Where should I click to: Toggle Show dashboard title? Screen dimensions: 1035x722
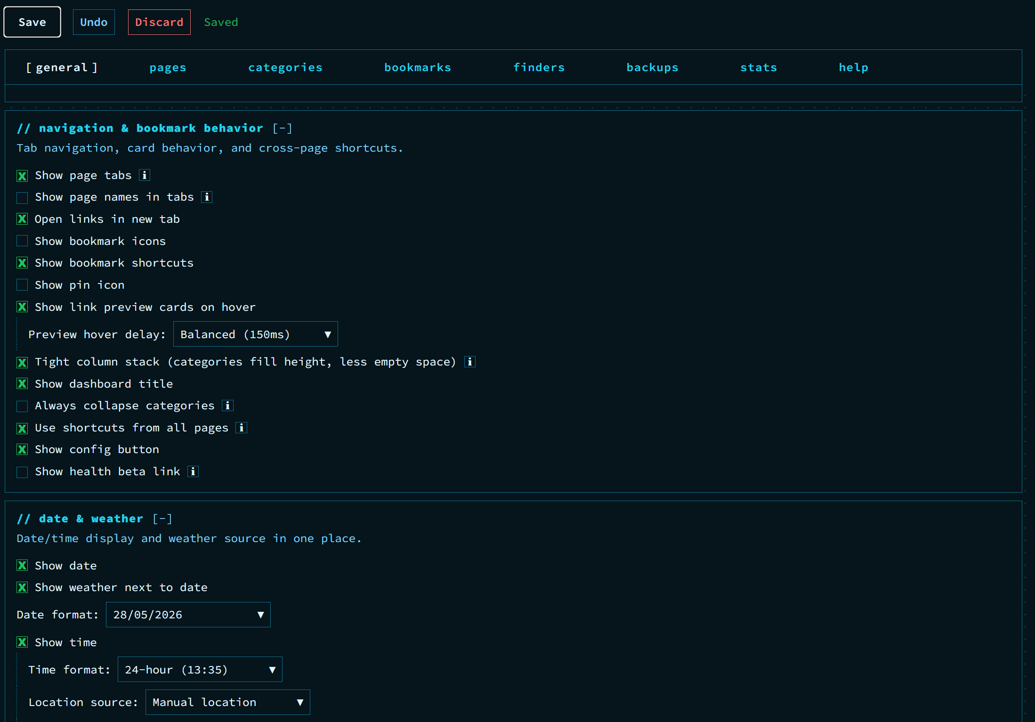[22, 384]
